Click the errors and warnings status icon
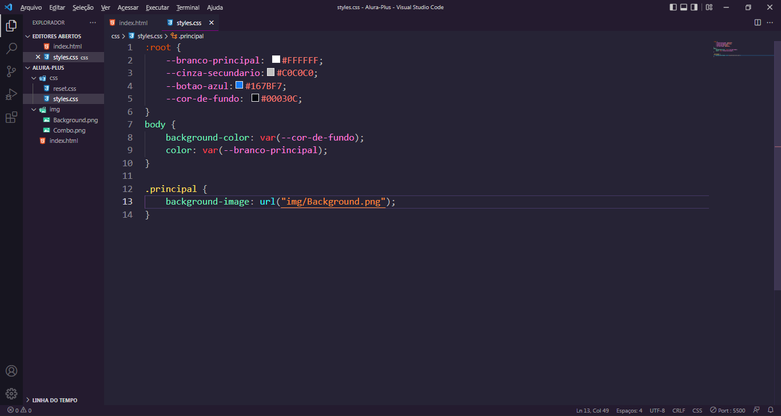781x416 pixels. point(19,410)
